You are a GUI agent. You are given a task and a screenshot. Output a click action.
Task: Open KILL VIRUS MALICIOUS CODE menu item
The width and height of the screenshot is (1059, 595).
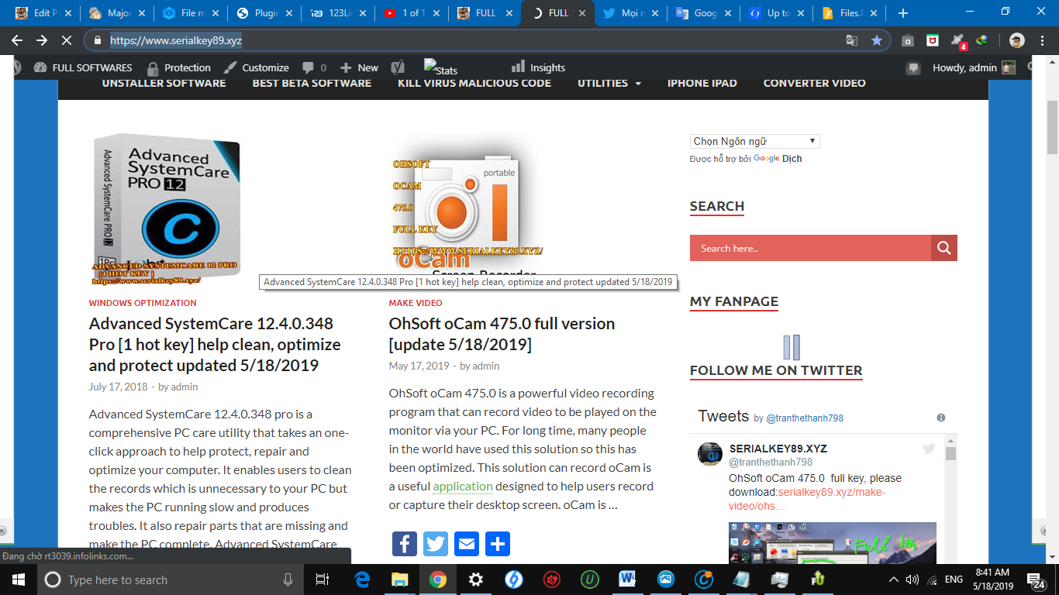pos(474,83)
